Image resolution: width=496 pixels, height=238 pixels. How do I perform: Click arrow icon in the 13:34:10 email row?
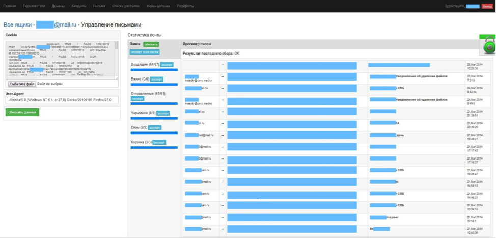[223, 205]
